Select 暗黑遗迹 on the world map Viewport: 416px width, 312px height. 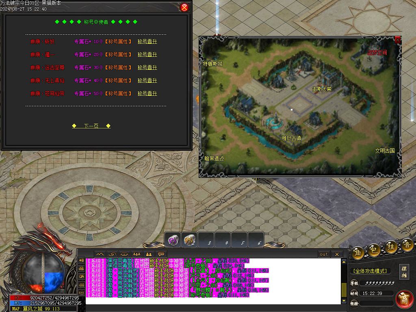[214, 159]
